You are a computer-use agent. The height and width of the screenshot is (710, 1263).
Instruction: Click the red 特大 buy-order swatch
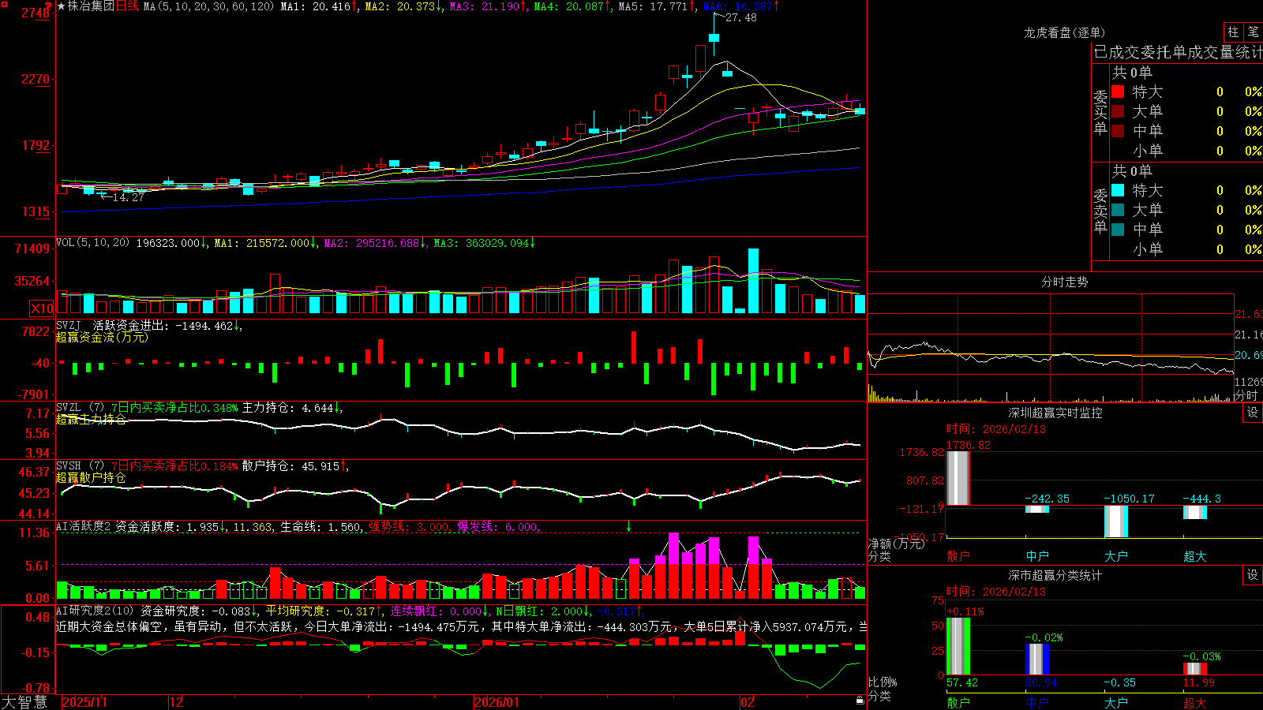1118,92
